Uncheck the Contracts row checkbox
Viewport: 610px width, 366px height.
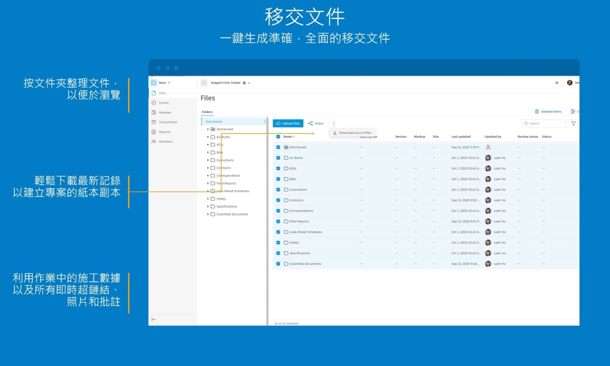(278, 200)
